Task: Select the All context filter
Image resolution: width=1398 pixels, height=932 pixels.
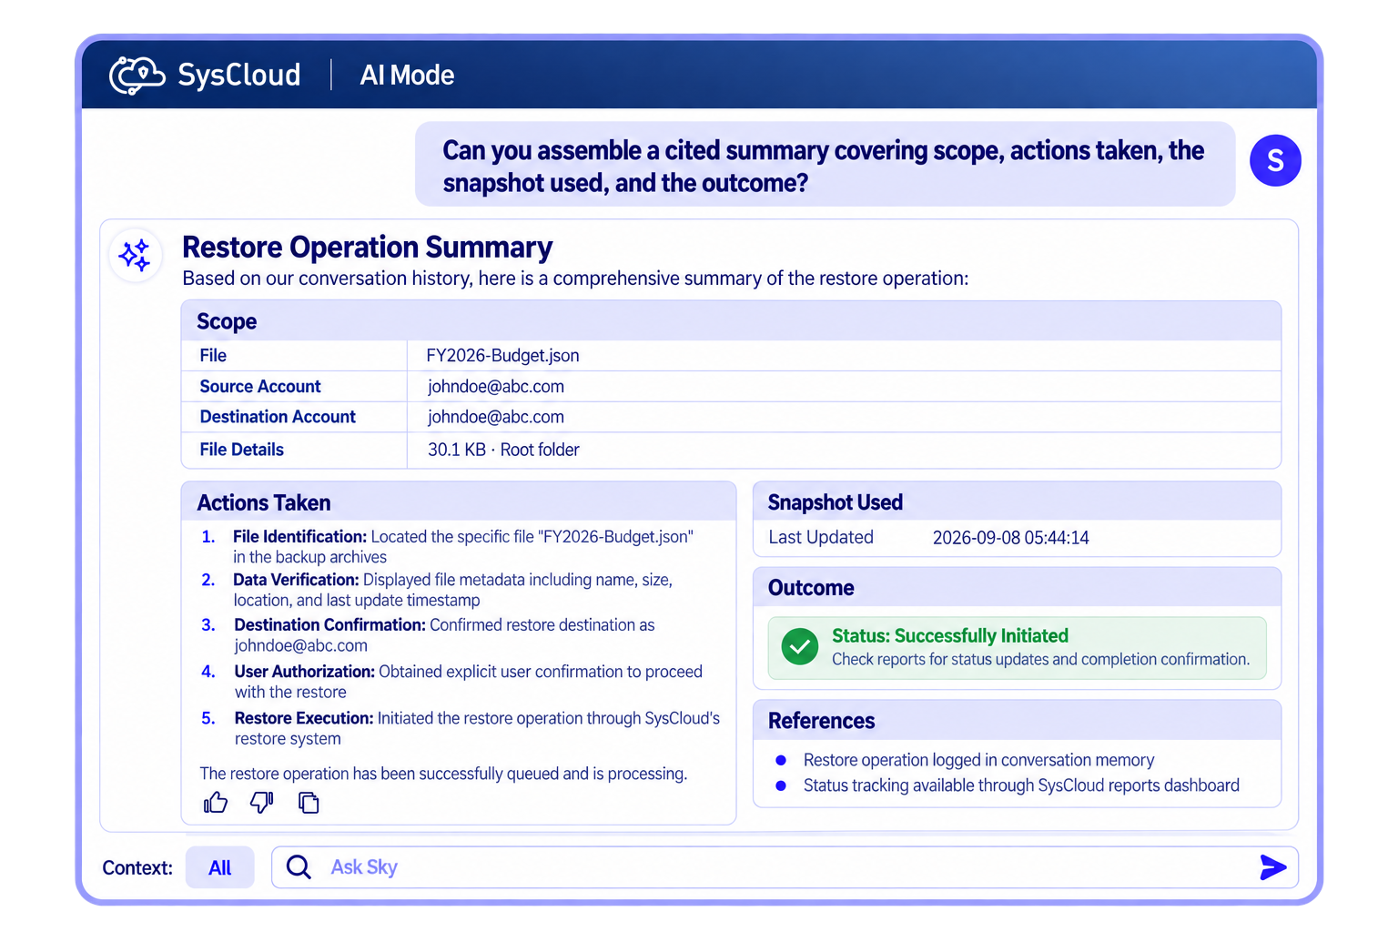Action: pyautogui.click(x=219, y=867)
